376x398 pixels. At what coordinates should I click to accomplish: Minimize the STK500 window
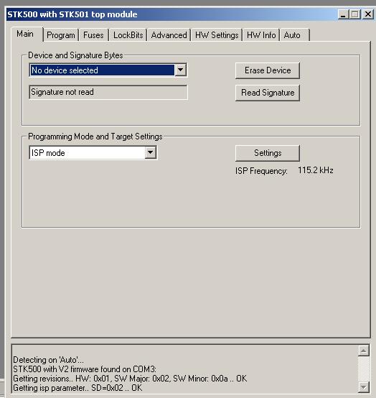[x=343, y=14]
